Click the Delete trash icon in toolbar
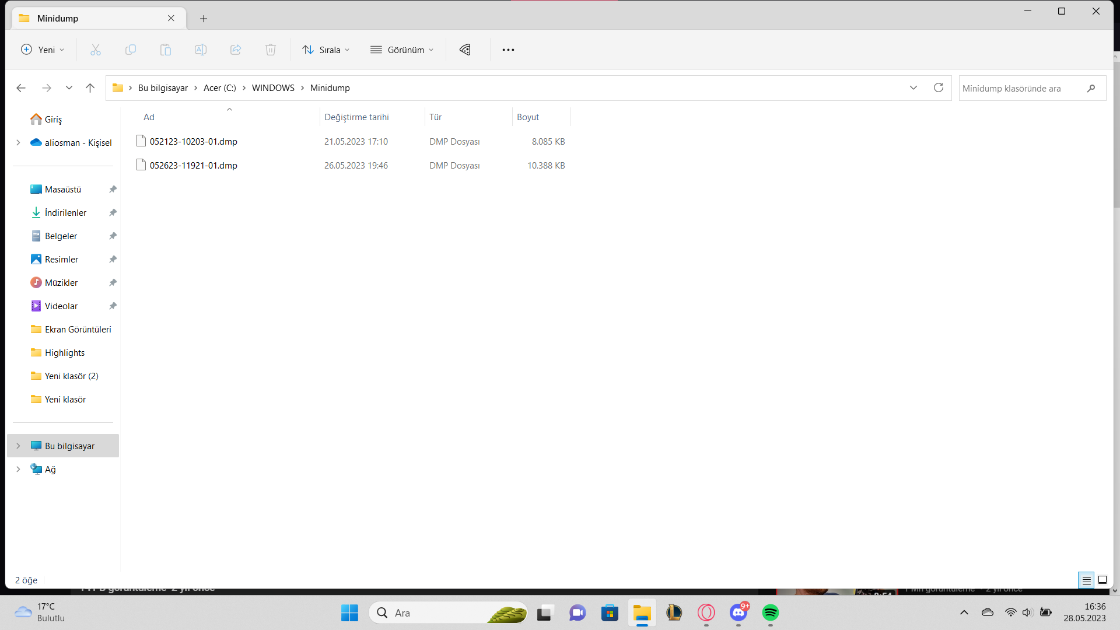The image size is (1120, 630). 271,50
